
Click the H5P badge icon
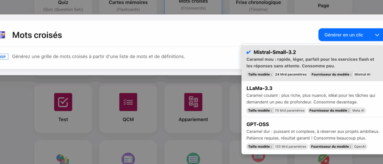point(3,56)
